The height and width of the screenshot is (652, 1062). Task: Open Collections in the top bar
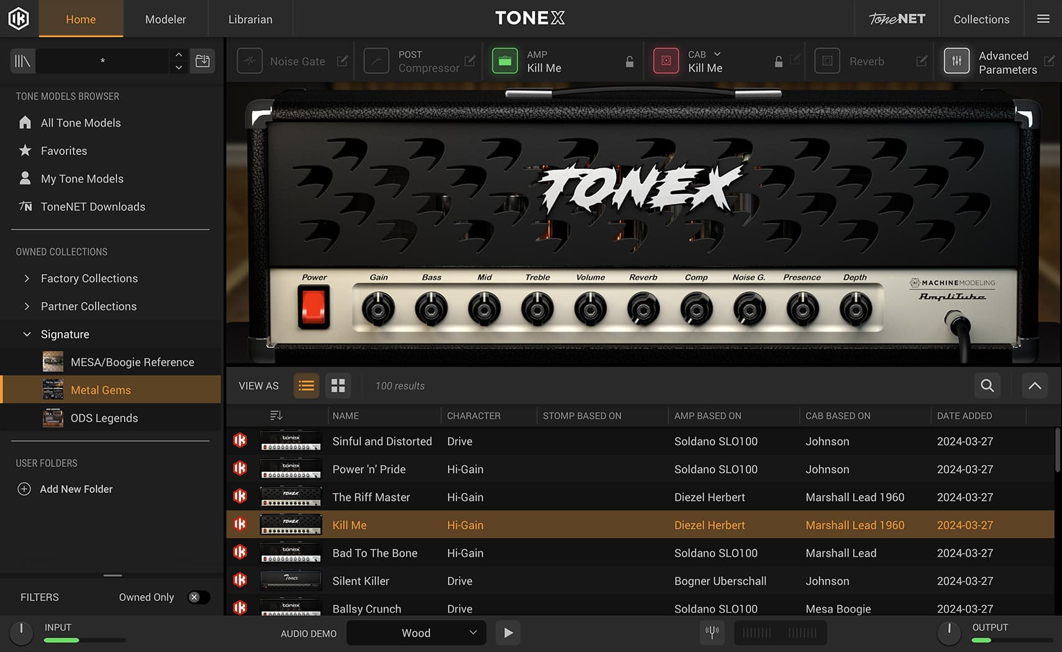click(x=981, y=19)
